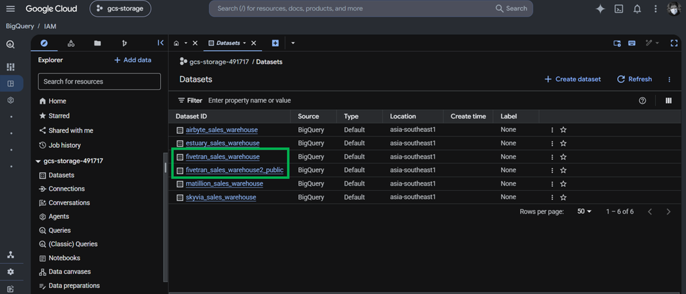This screenshot has width=686, height=294.
Task: Star the fivetran_sales_warehouse2_public dataset
Action: pos(563,170)
